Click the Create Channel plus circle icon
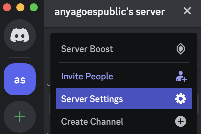Image resolution: width=201 pixels, height=134 pixels. coord(181,121)
